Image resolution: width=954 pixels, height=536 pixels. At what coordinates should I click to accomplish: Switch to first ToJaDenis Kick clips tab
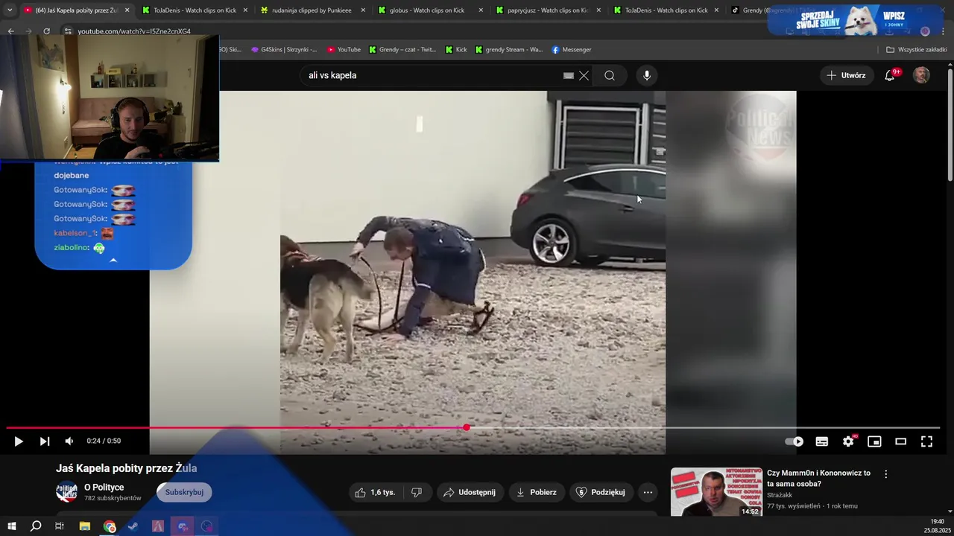(195, 10)
